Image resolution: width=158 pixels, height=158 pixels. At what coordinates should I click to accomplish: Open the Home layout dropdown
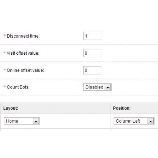tap(22, 121)
